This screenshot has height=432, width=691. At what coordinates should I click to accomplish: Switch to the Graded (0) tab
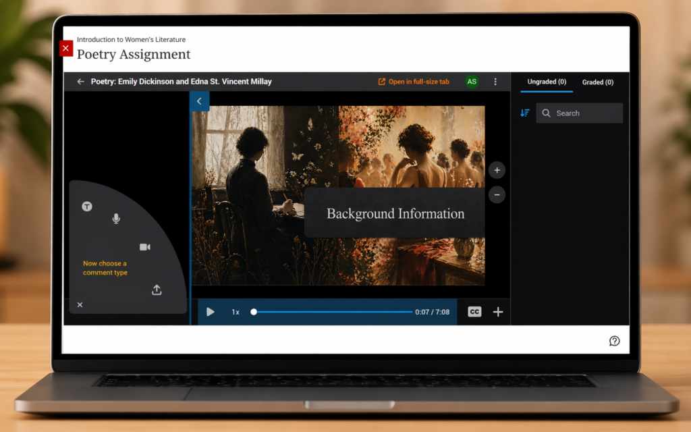pyautogui.click(x=598, y=82)
